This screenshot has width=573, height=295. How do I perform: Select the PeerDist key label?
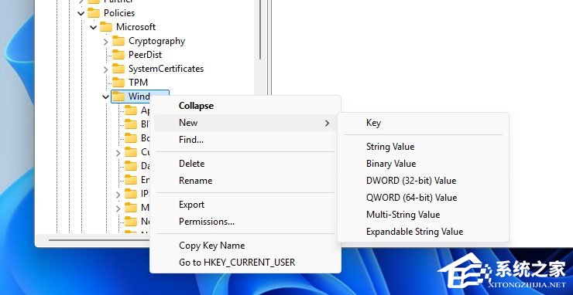145,55
